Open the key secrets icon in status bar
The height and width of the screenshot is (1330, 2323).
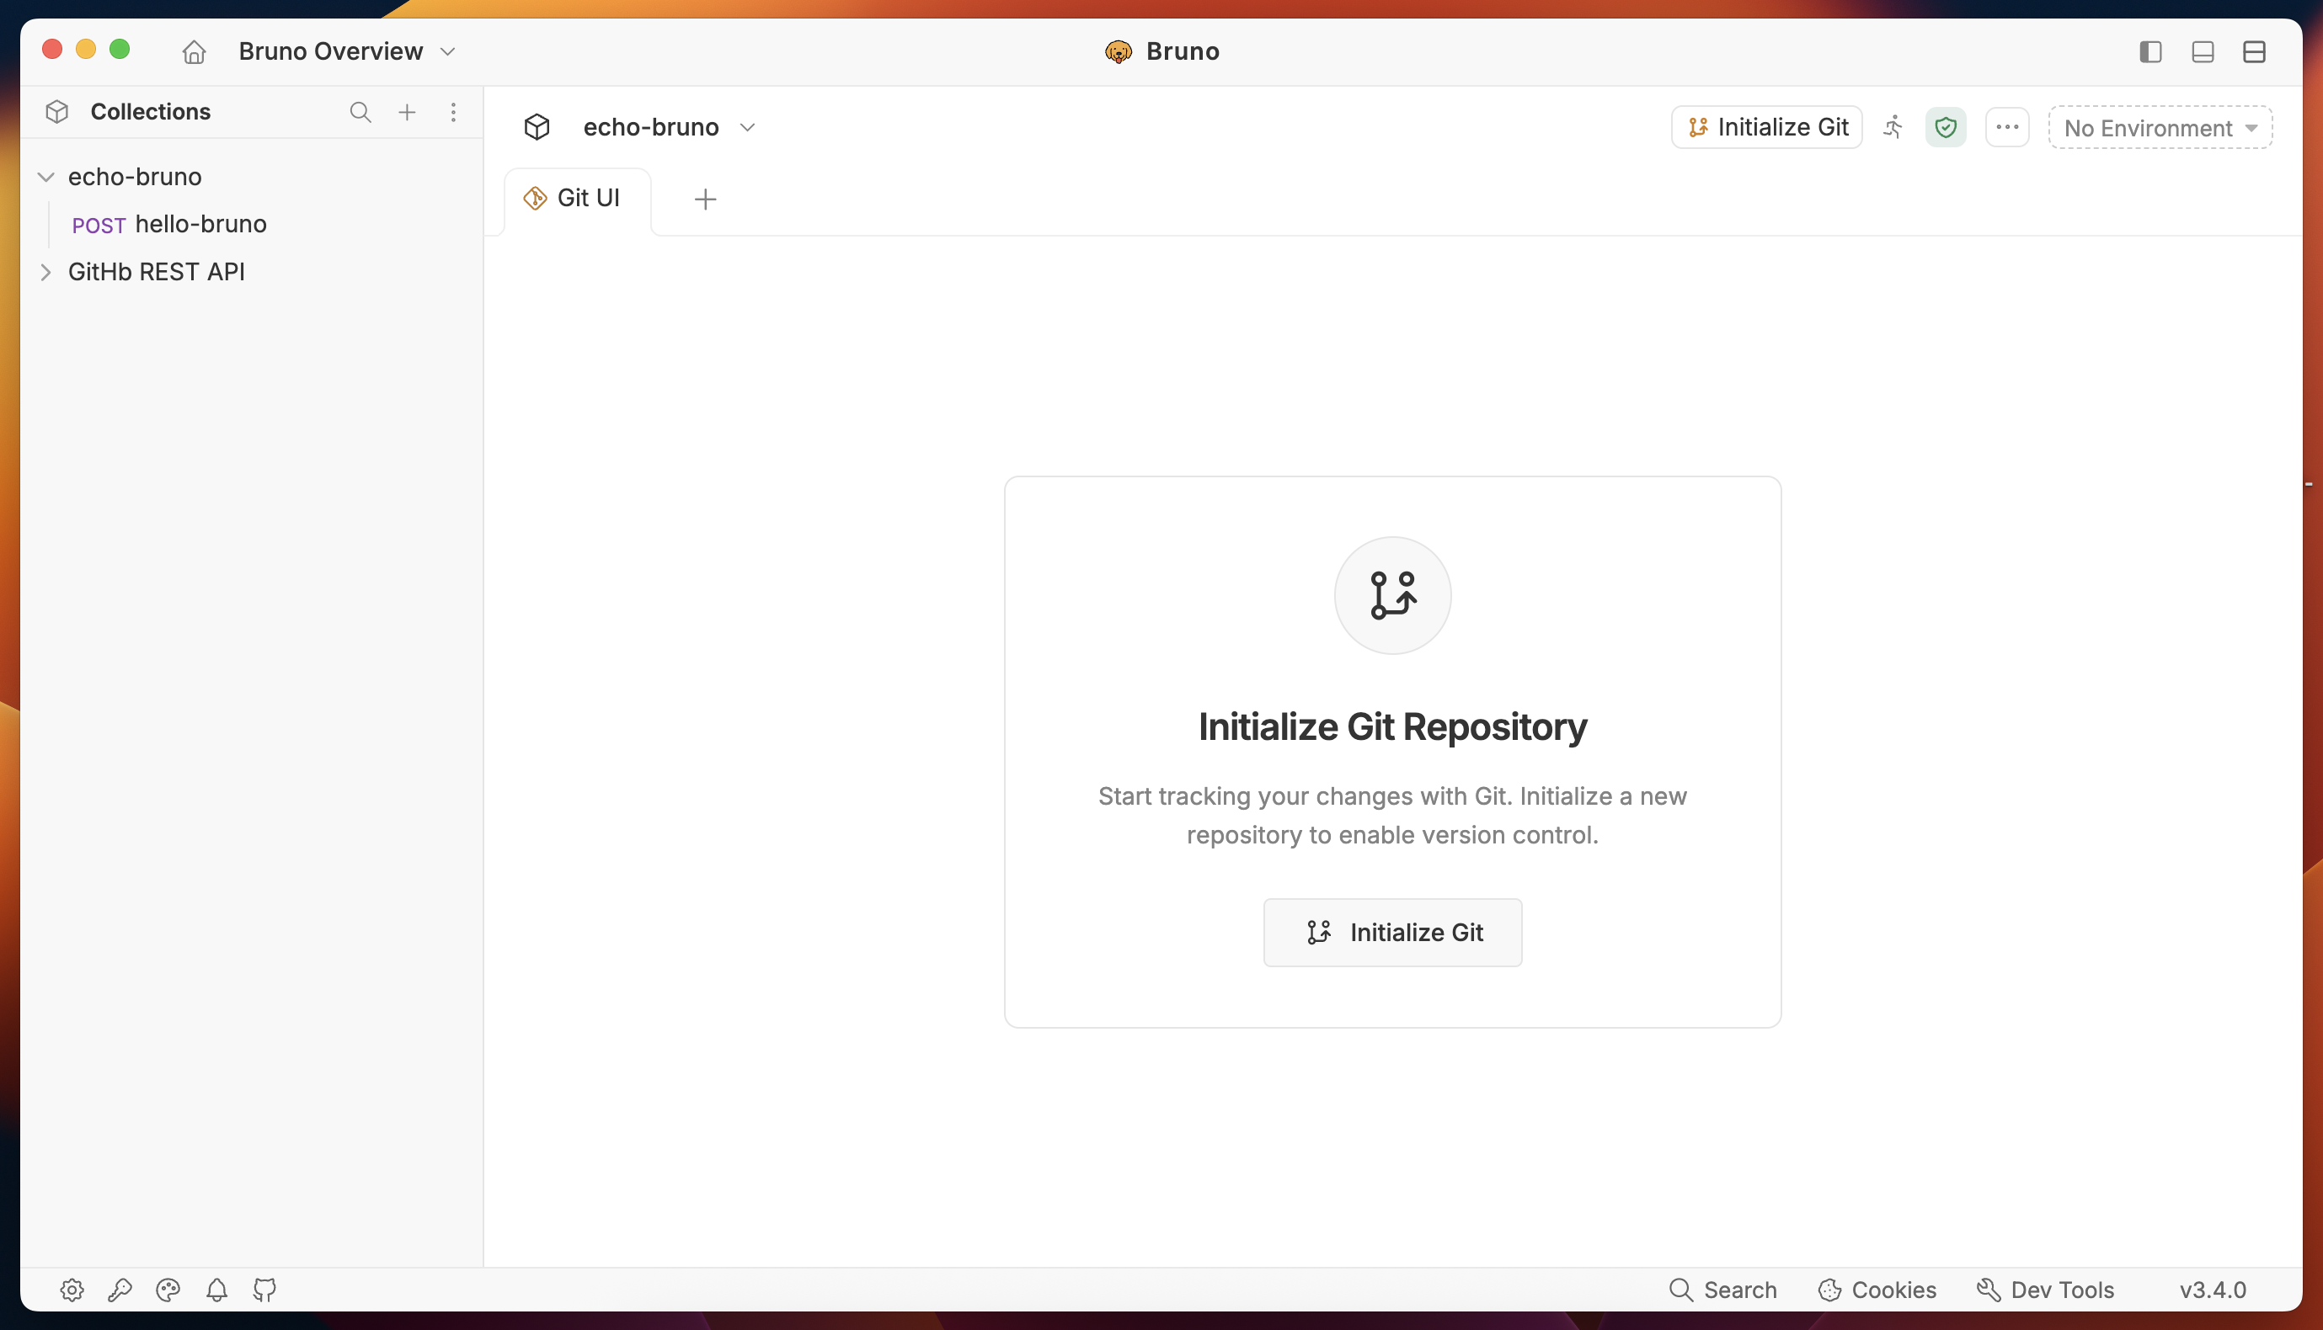point(120,1290)
